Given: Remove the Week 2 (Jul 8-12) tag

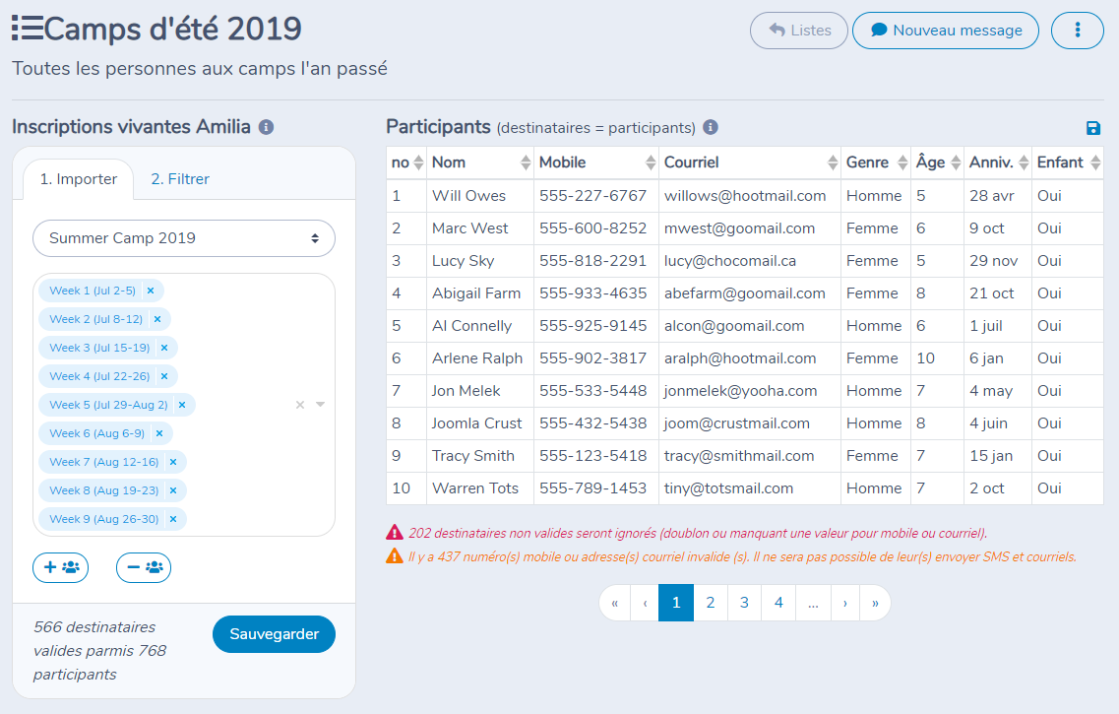Looking at the screenshot, I should pos(157,319).
